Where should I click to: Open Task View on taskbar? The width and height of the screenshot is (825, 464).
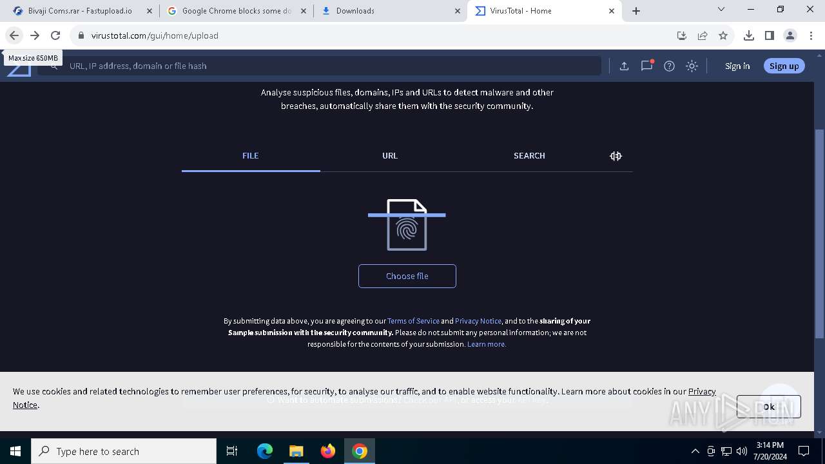pyautogui.click(x=232, y=451)
